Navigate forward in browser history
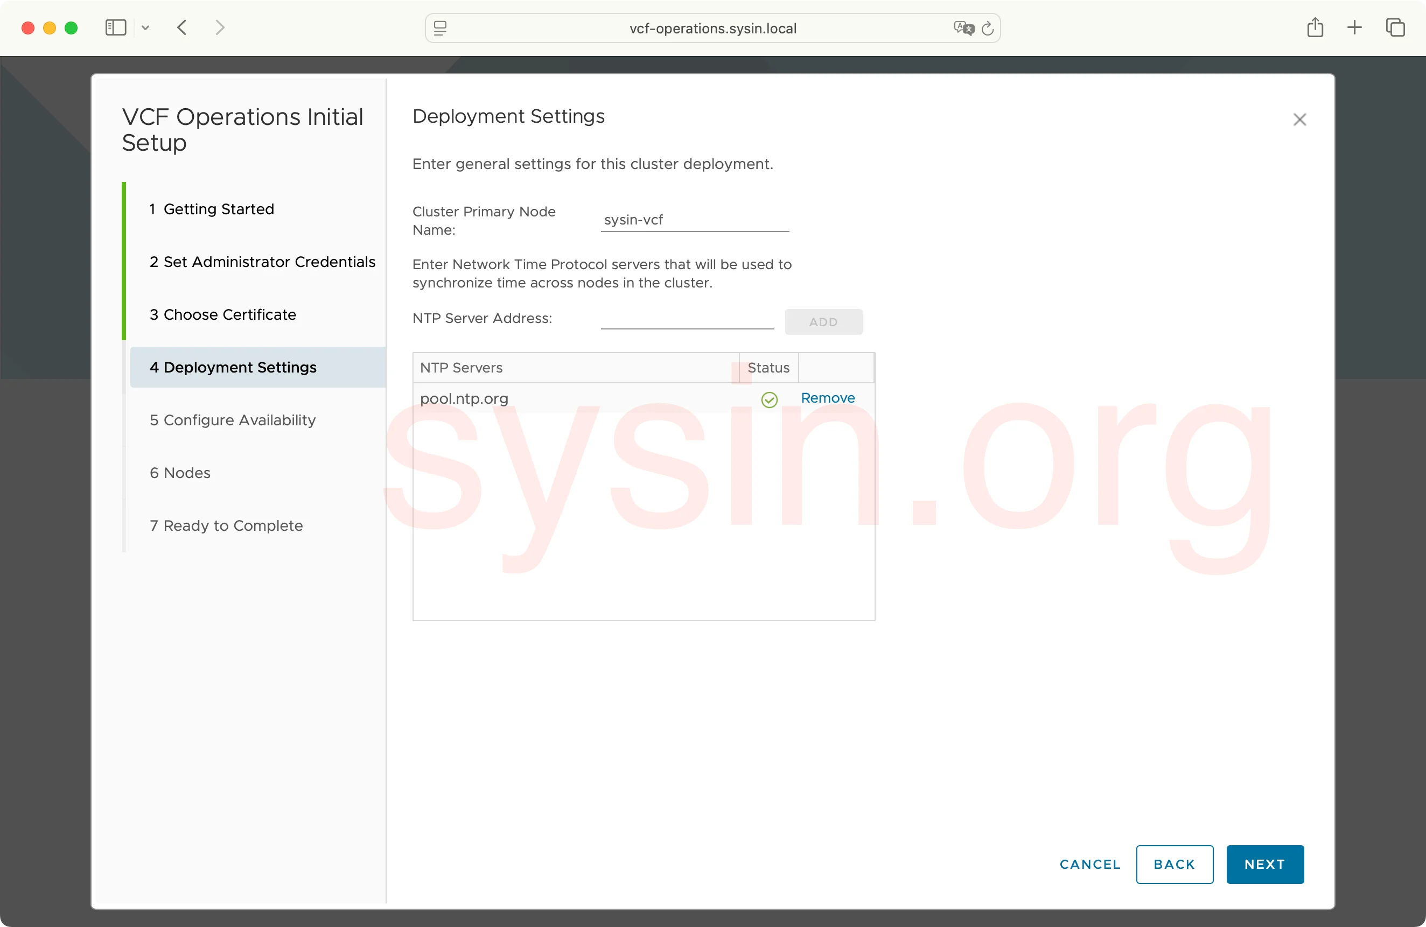Viewport: 1426px width, 927px height. point(220,27)
